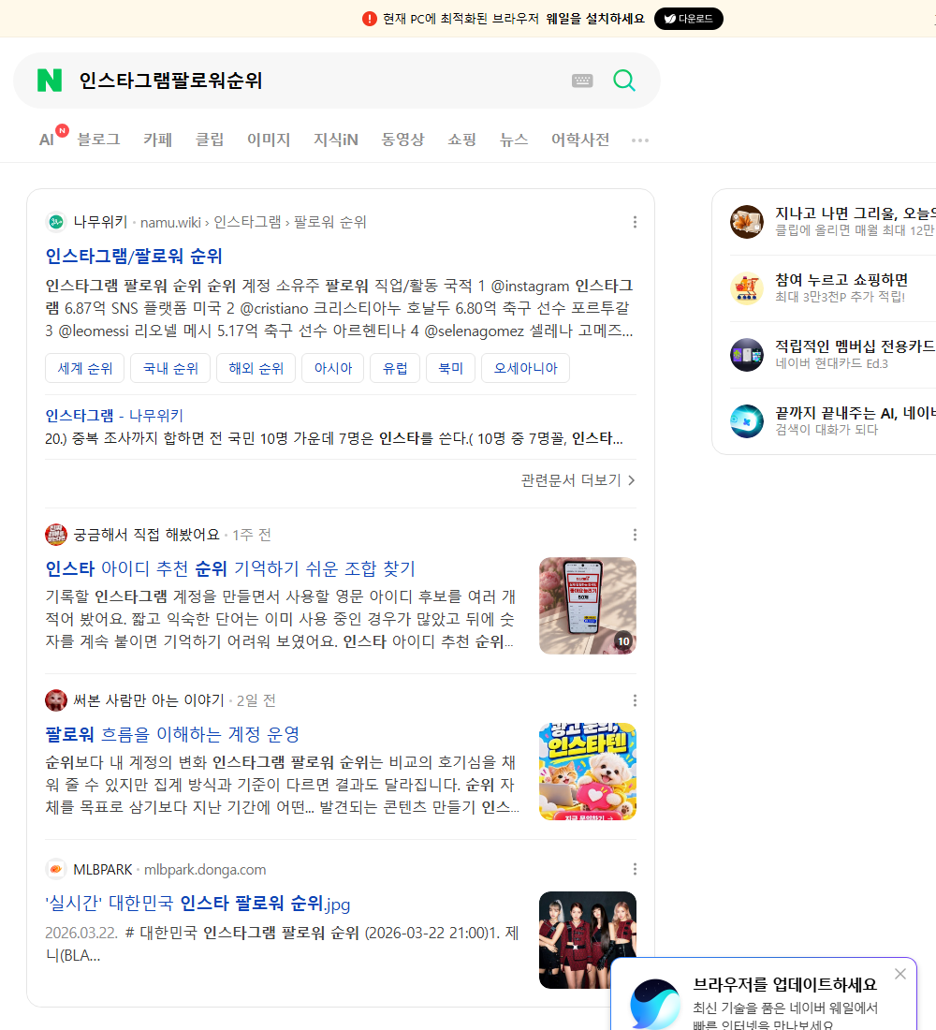Click the 참여 누르고 쇼핑하면 shopping cart icon
Image resolution: width=936 pixels, height=1030 pixels.
pyautogui.click(x=747, y=287)
